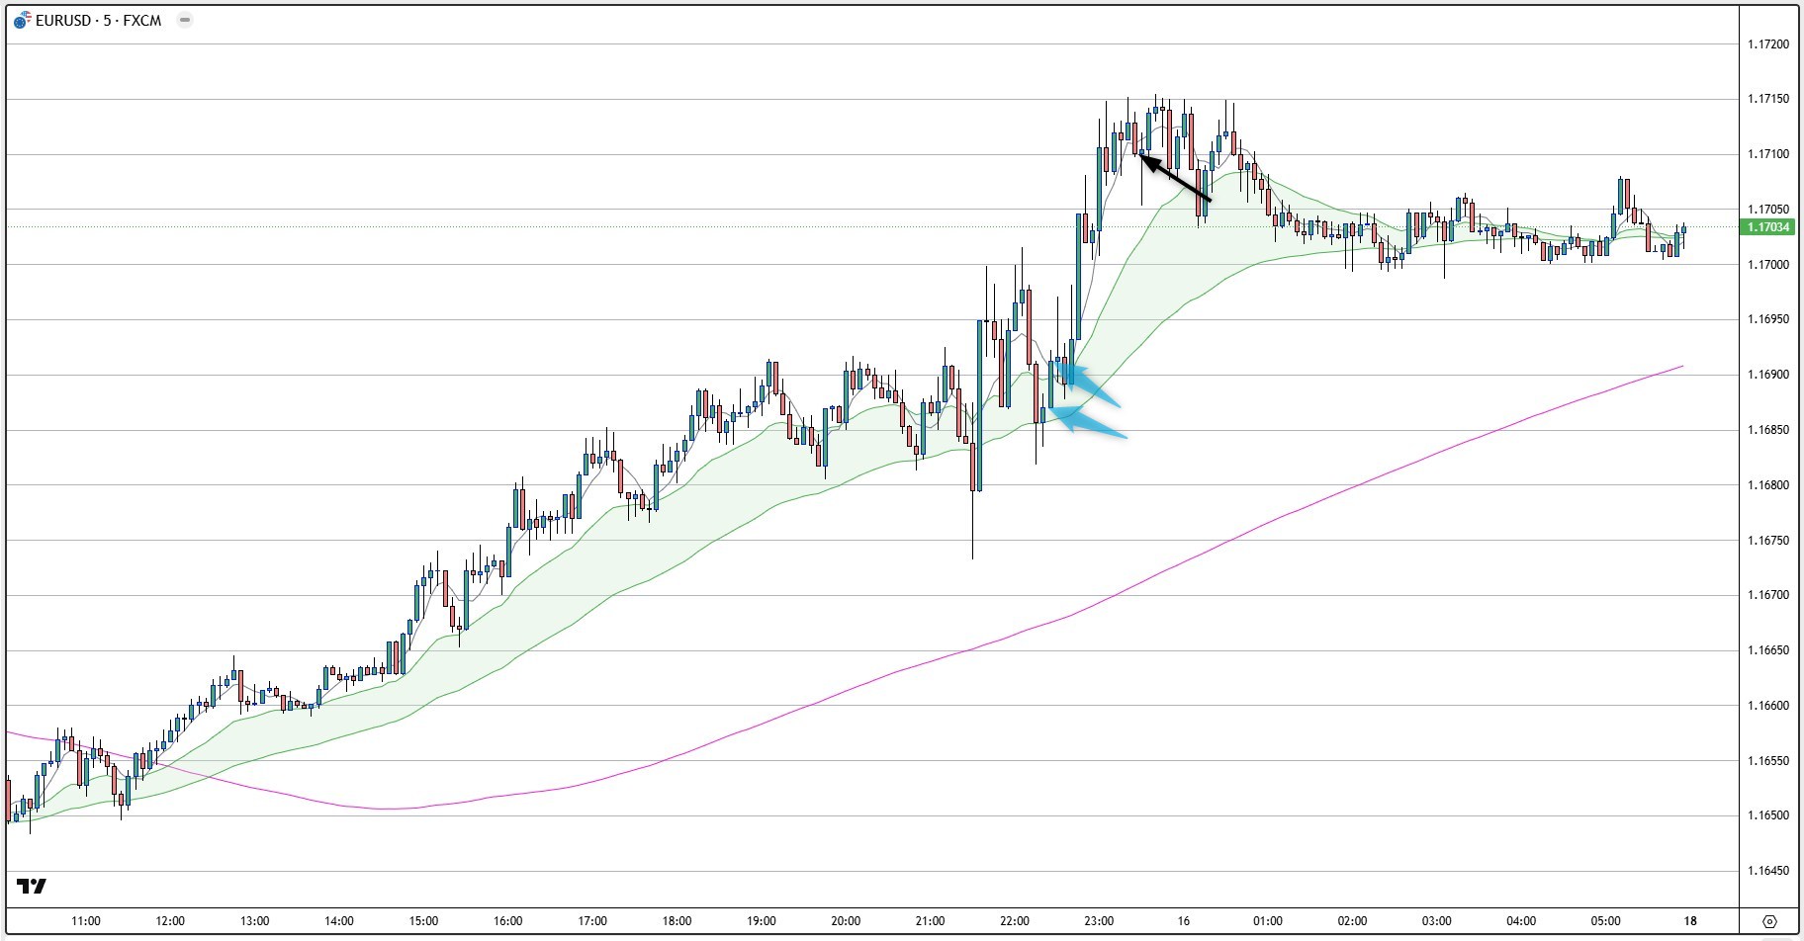Click the 14:00 time axis label
The width and height of the screenshot is (1804, 941).
pyautogui.click(x=339, y=921)
